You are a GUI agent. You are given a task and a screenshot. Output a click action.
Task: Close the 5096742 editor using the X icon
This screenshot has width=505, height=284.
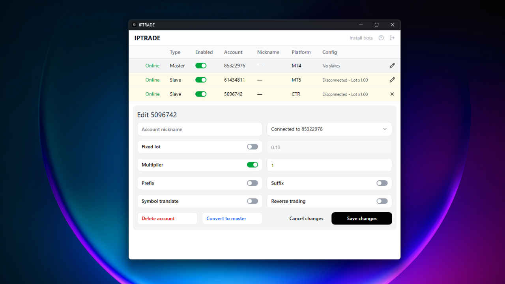click(392, 94)
